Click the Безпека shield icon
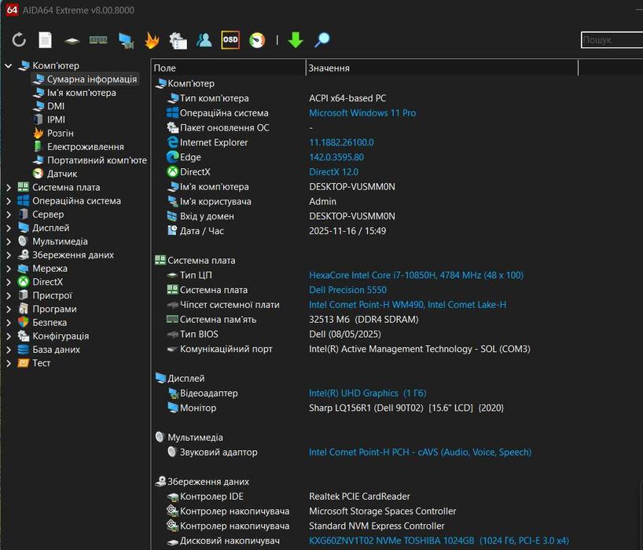This screenshot has width=643, height=550. pyautogui.click(x=24, y=323)
